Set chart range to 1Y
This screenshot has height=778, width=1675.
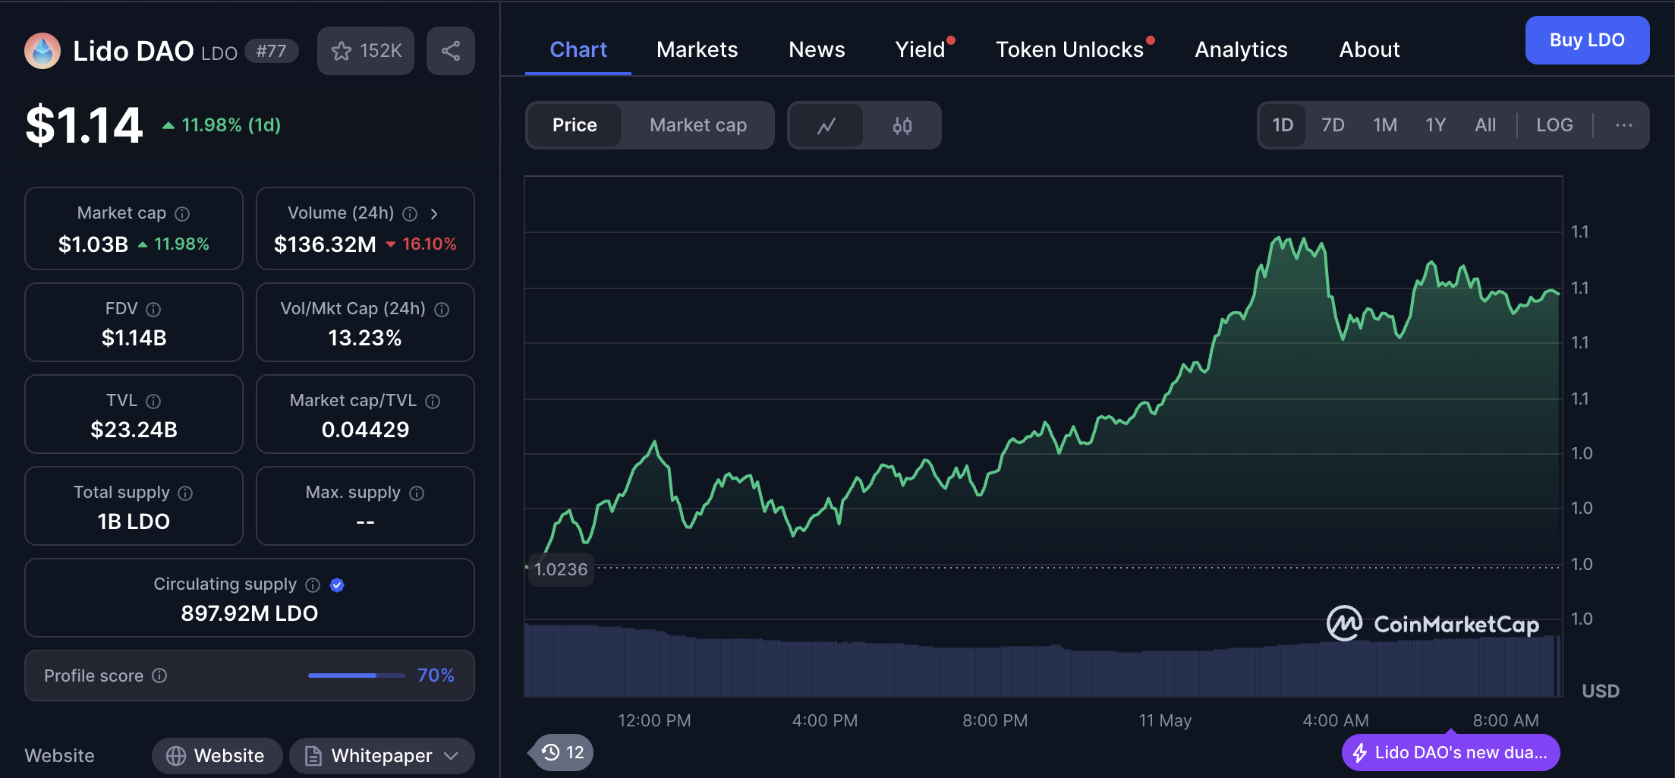pyautogui.click(x=1435, y=125)
